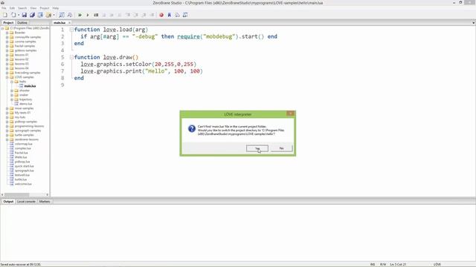Open the project directory dropdown arrow

[54, 15]
